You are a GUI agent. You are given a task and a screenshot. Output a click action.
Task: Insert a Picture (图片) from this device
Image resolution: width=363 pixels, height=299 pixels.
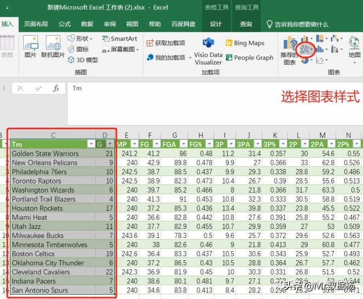30,46
